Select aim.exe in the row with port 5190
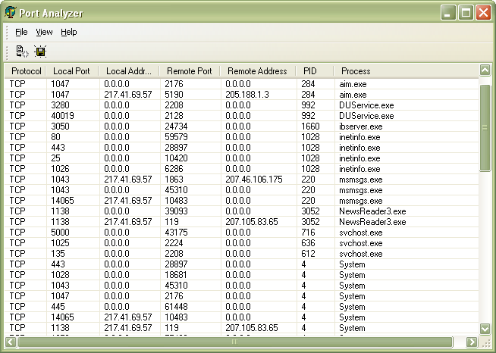 (353, 95)
